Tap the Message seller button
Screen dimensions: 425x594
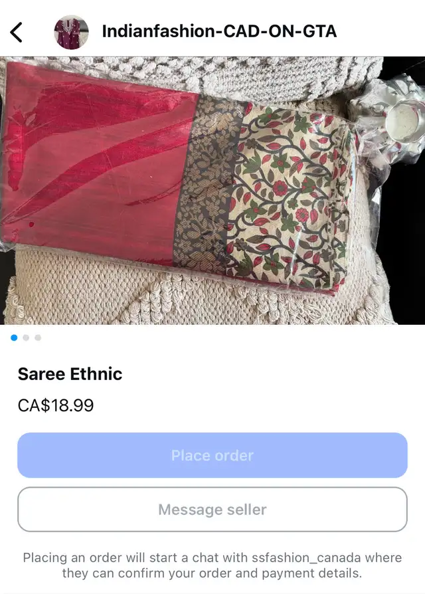(212, 510)
